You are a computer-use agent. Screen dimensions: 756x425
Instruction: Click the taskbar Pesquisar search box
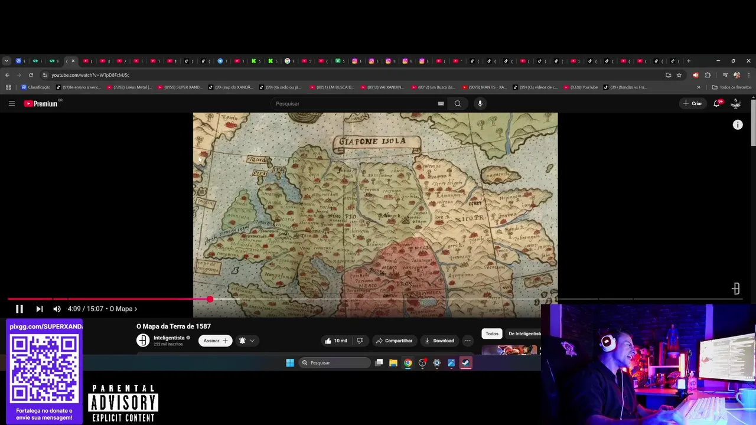tap(334, 363)
